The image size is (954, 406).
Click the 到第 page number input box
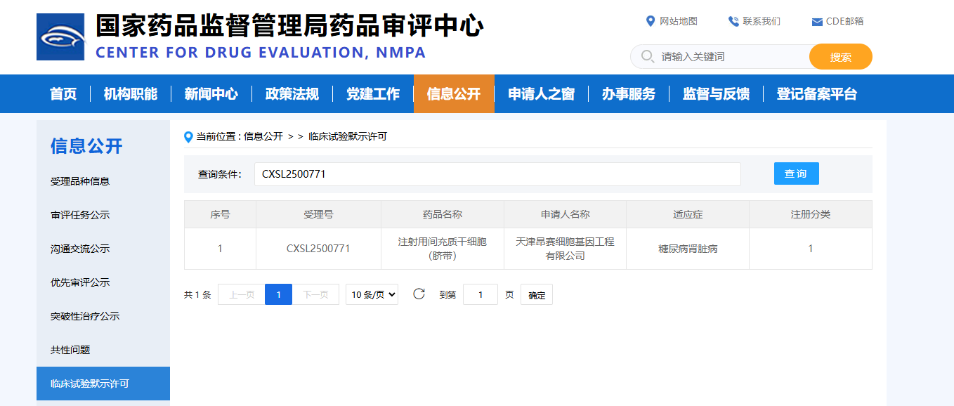point(481,294)
